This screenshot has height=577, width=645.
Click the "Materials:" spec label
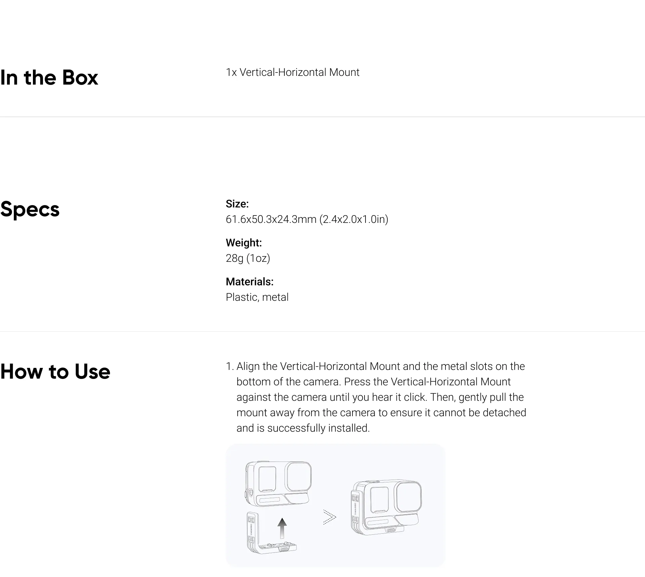250,282
